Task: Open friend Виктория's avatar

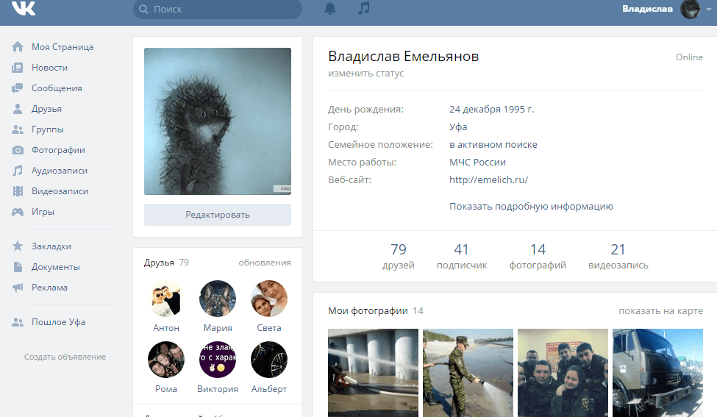Action: (218, 360)
